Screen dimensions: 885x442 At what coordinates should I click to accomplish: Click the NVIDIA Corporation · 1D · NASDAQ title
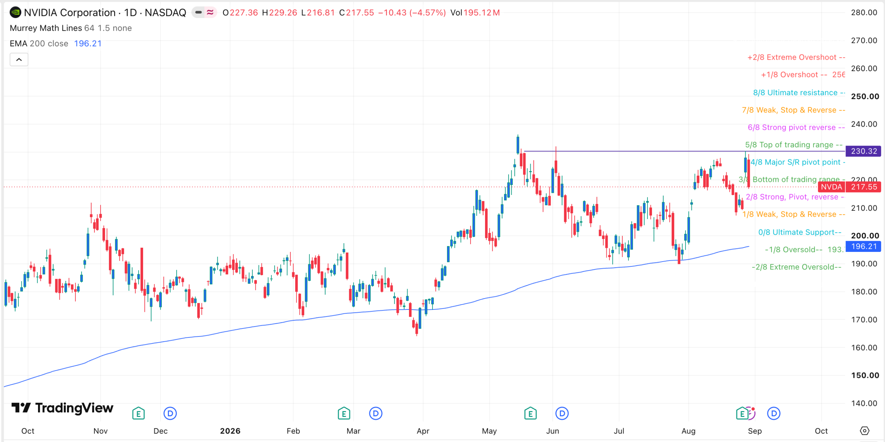pyautogui.click(x=105, y=13)
